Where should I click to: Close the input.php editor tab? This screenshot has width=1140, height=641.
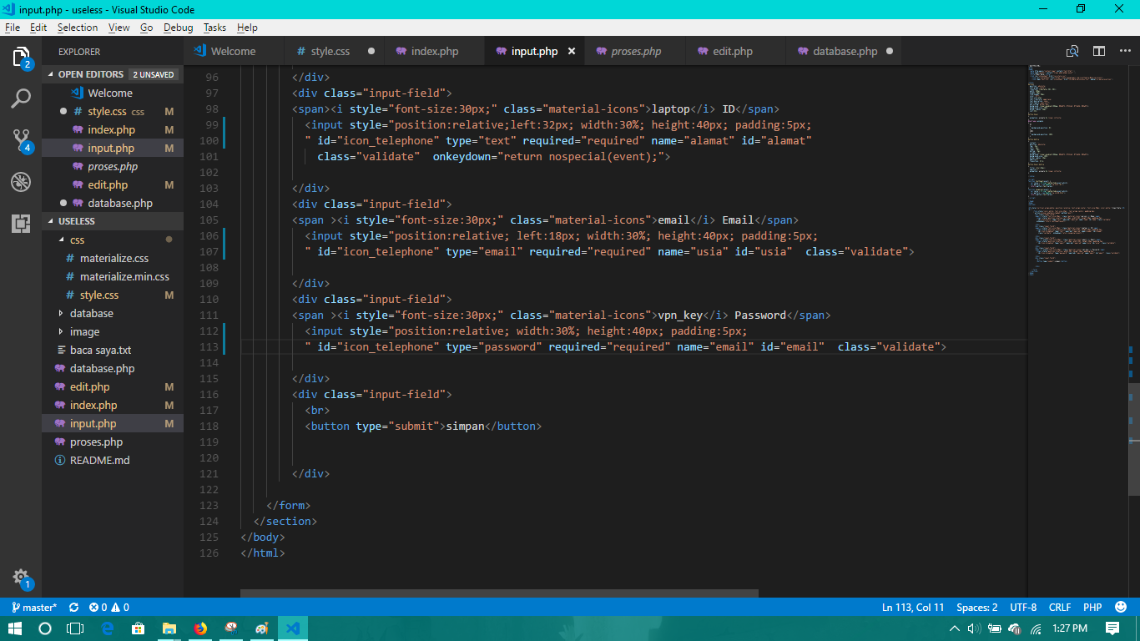click(572, 51)
